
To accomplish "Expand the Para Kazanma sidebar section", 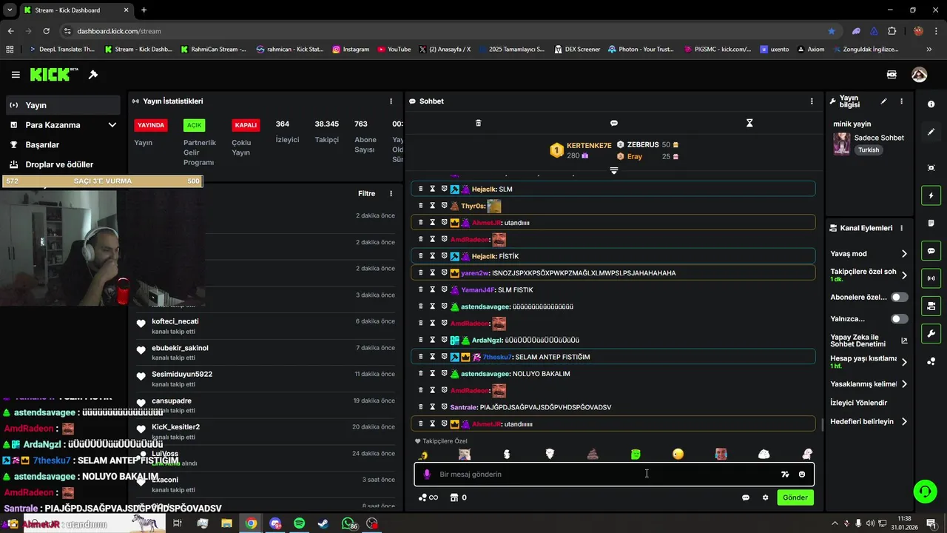I will pyautogui.click(x=63, y=125).
